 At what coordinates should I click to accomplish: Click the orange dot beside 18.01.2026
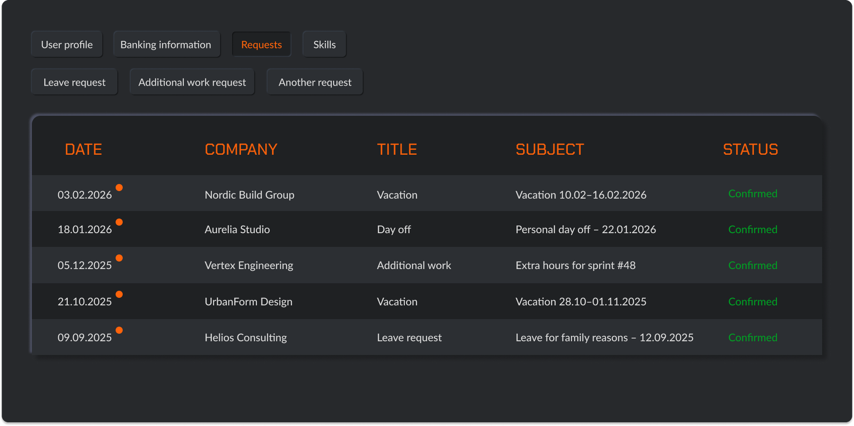click(119, 222)
